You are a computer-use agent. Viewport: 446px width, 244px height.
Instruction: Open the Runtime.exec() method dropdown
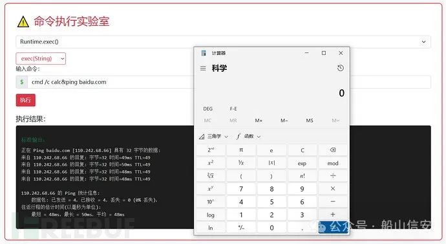(x=223, y=42)
